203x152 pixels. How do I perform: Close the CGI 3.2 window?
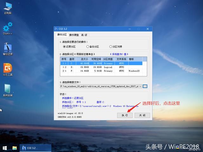pyautogui.click(x=147, y=29)
